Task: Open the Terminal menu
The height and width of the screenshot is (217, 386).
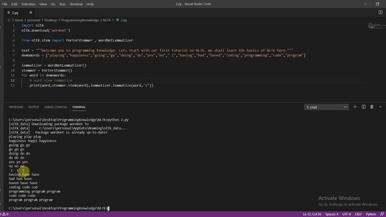Action: pos(76,4)
